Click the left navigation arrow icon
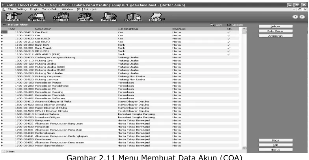 click(x=295, y=17)
